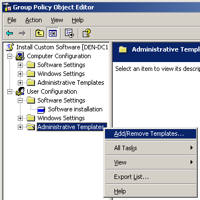
Task: Choose View in the context menu
Action: click(x=151, y=162)
